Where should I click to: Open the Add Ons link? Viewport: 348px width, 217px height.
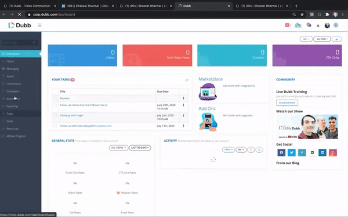point(207,109)
